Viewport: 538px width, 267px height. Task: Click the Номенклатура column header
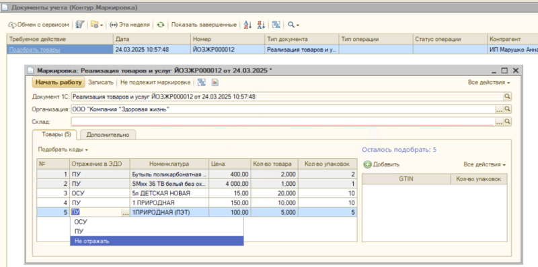[x=169, y=164]
